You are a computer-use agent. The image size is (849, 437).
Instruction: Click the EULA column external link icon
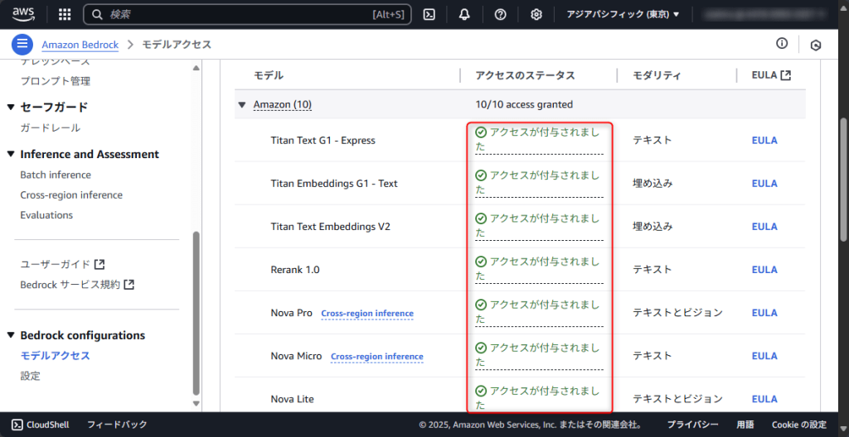(x=786, y=75)
